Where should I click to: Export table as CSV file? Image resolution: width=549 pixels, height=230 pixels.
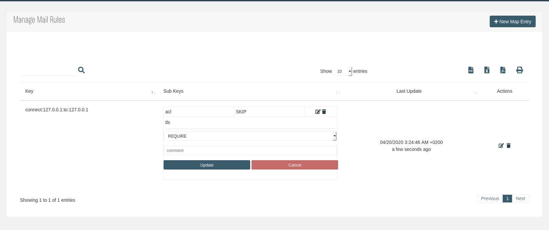pyautogui.click(x=471, y=70)
